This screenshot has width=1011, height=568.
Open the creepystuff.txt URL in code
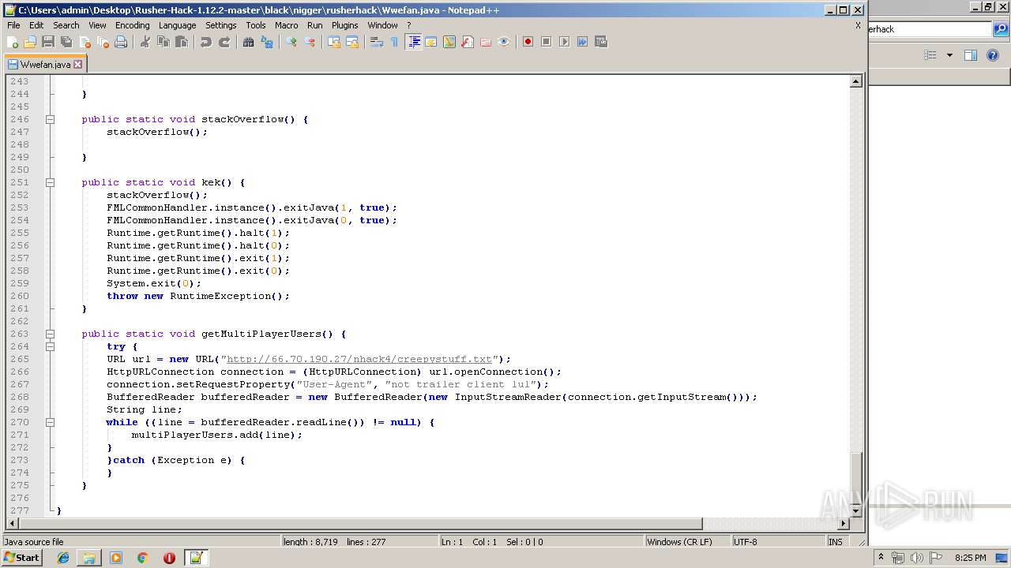359,359
